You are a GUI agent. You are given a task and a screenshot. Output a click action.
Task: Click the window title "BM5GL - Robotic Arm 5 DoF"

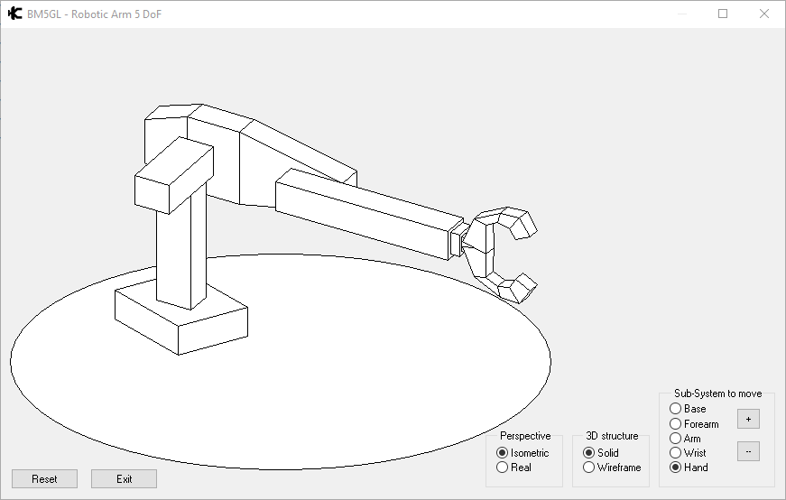tap(94, 14)
